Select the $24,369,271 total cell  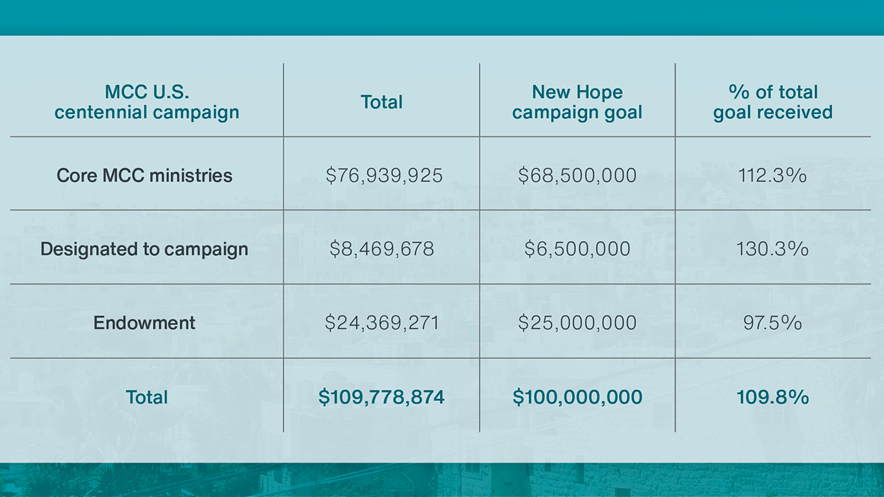point(382,322)
